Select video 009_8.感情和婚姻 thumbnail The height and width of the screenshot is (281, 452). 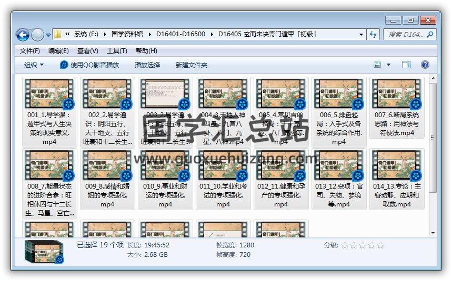click(x=107, y=165)
